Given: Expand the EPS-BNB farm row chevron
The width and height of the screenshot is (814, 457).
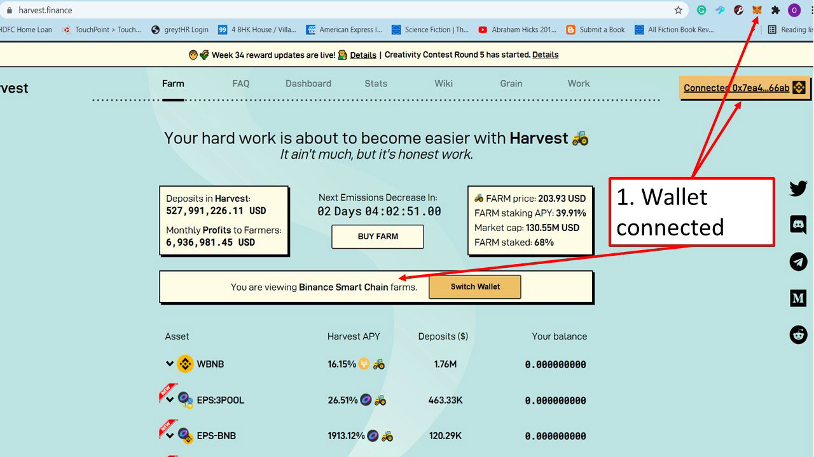Looking at the screenshot, I should tap(170, 436).
